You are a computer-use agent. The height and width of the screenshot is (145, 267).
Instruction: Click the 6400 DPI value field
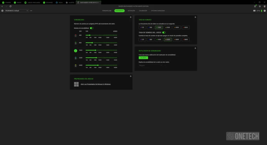(x=81, y=65)
